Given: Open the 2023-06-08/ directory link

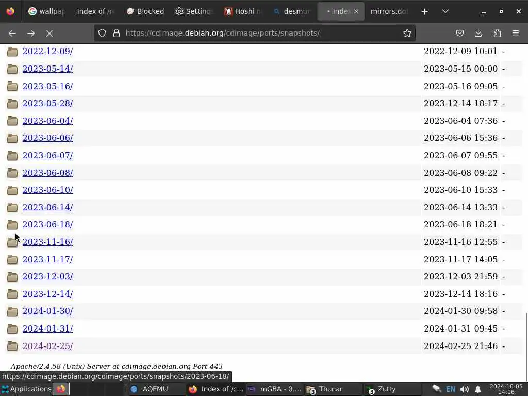Looking at the screenshot, I should click(x=47, y=173).
